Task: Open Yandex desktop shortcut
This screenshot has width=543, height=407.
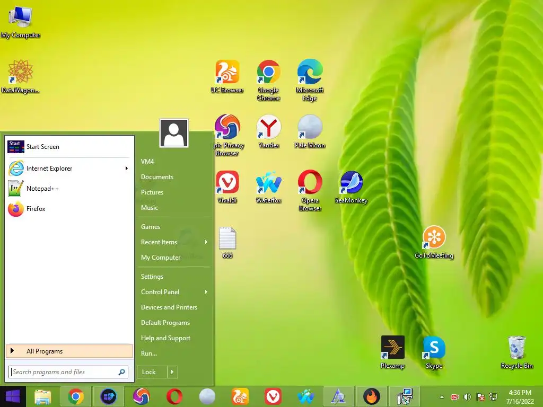Action: 269,131
